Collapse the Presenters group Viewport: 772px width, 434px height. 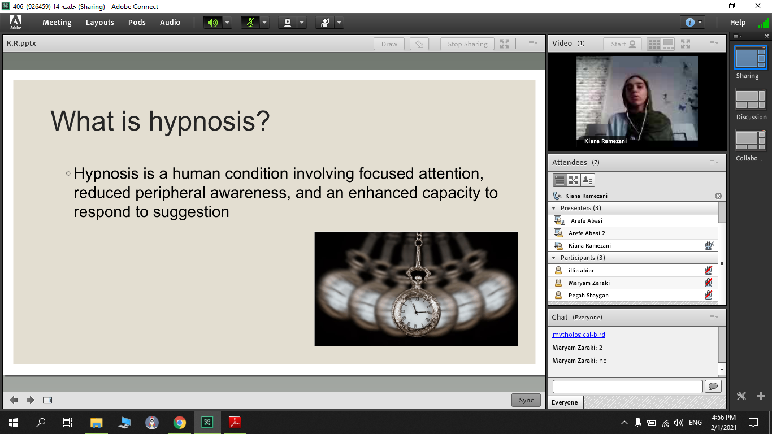554,208
